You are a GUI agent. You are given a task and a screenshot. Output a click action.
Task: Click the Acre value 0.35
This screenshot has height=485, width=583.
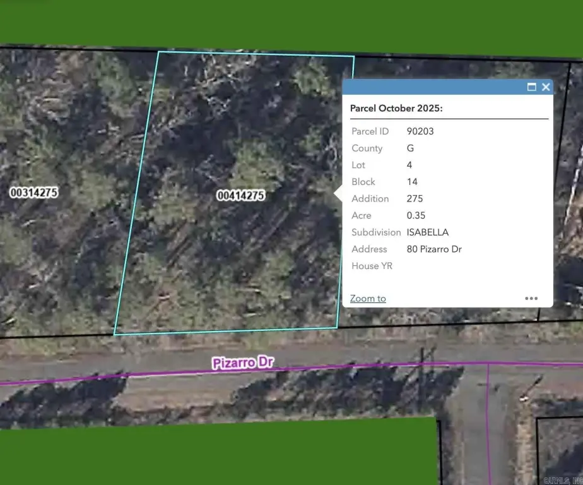(416, 215)
